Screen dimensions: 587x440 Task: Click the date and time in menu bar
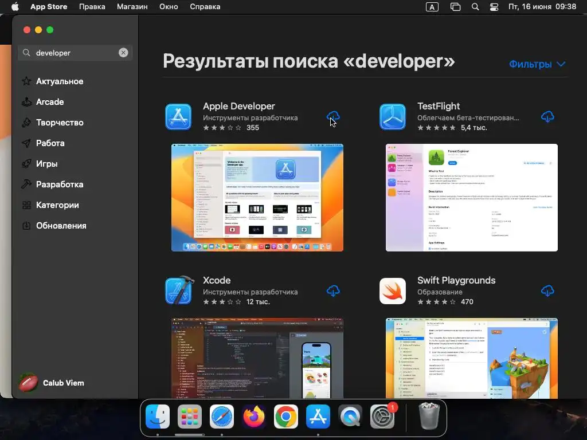pyautogui.click(x=542, y=7)
